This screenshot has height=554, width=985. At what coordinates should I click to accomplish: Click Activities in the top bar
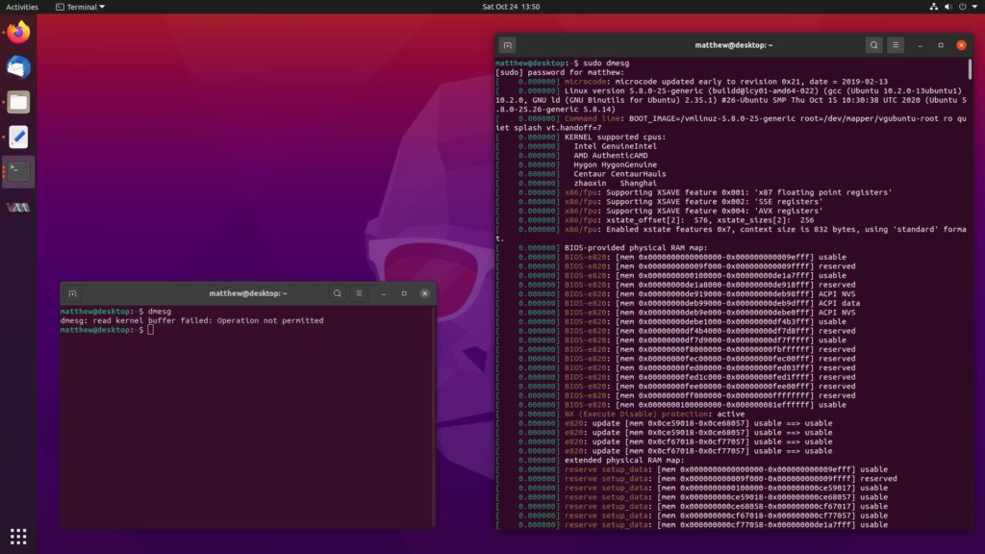click(x=22, y=7)
